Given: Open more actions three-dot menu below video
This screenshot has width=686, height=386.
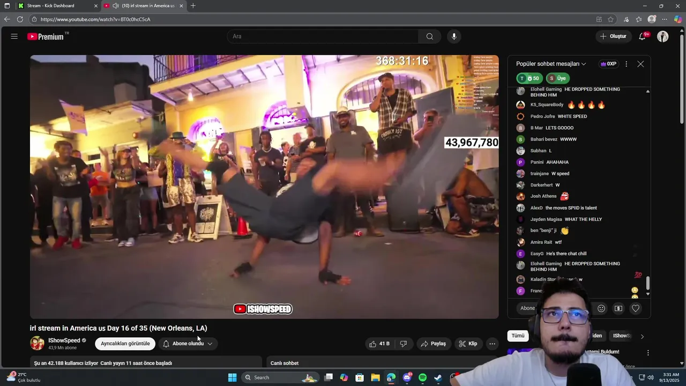Looking at the screenshot, I should point(492,344).
